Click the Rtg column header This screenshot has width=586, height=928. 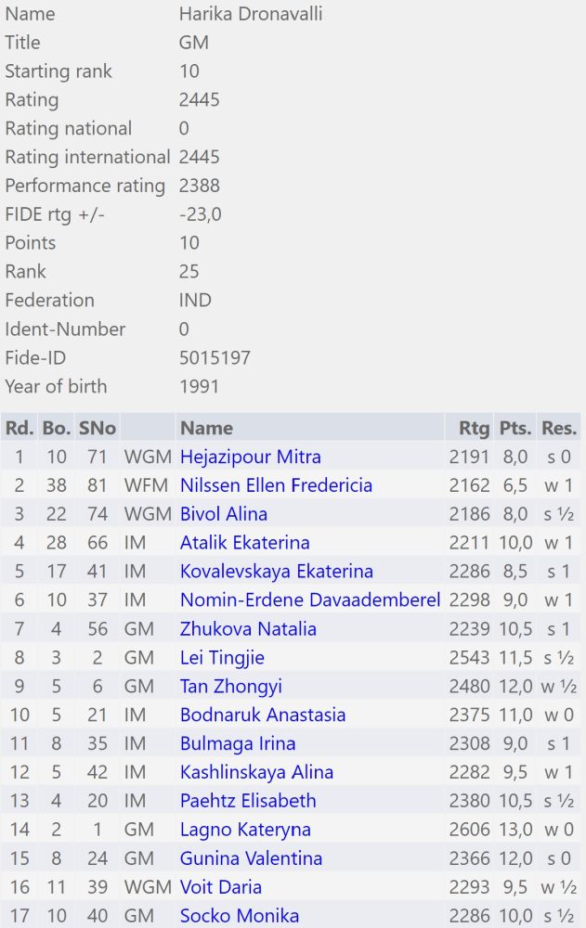[x=474, y=428]
